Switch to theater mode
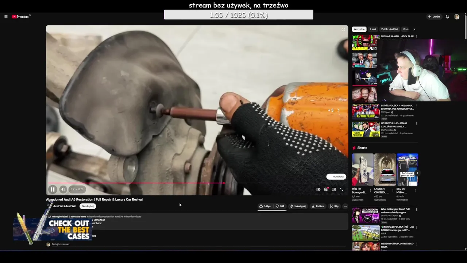Viewport: 467px width, 263px height. [x=333, y=189]
